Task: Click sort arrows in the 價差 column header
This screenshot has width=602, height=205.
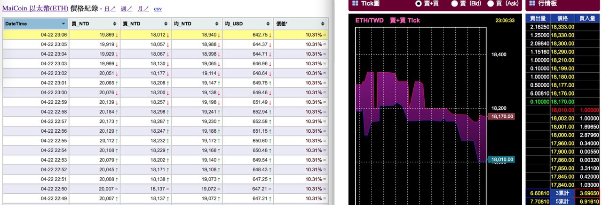Action: 323,23
